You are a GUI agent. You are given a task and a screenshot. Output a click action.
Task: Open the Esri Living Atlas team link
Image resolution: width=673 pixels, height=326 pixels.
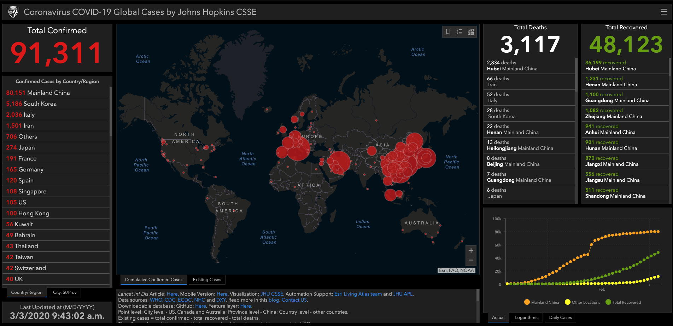pos(358,294)
